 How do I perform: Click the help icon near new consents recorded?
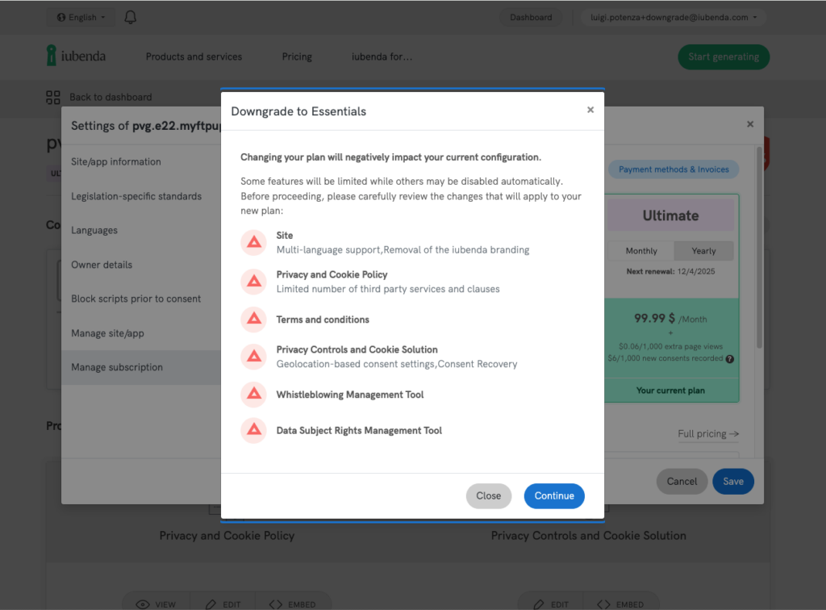point(729,359)
